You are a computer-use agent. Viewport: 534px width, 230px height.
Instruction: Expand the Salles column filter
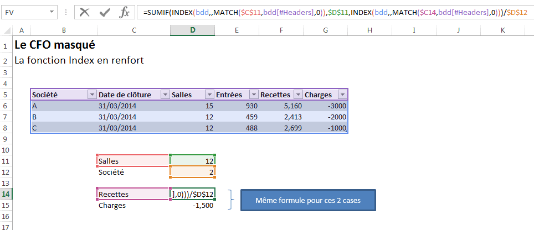[x=209, y=95]
